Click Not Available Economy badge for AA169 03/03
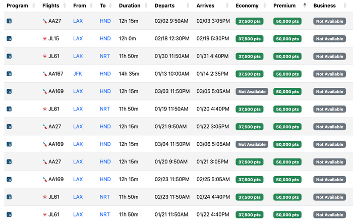The image size is (353, 223). (x=252, y=91)
